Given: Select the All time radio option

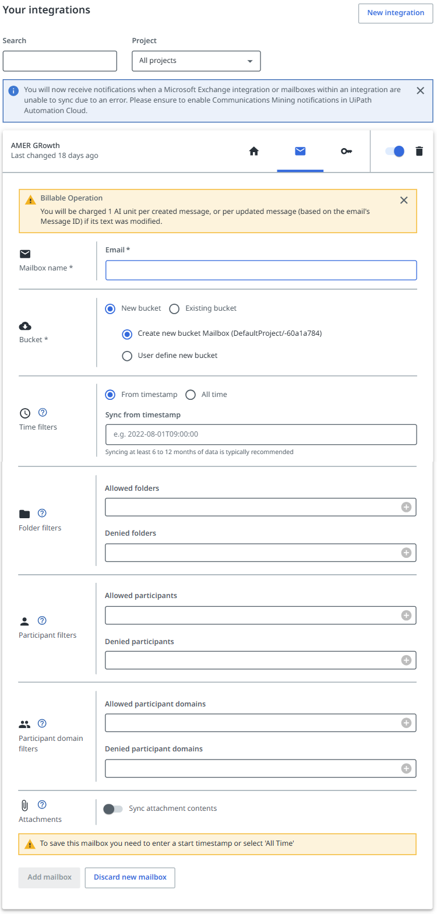Looking at the screenshot, I should click(191, 395).
